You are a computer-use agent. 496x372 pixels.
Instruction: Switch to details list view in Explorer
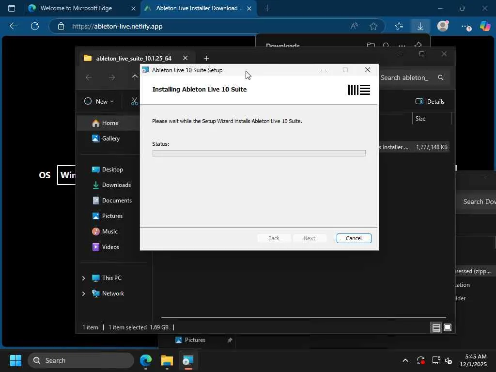click(x=436, y=328)
